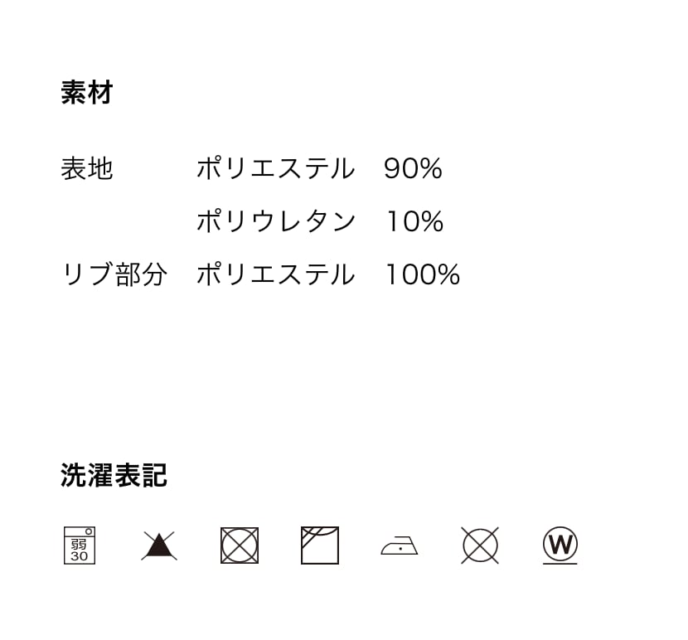Screen dimensions: 688x640
Task: Click the 素材 heading
Action: (87, 92)
